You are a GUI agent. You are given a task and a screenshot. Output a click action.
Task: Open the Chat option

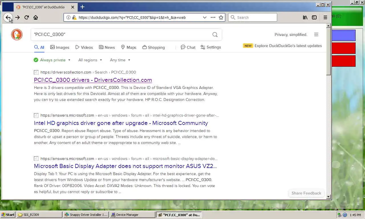(188, 47)
